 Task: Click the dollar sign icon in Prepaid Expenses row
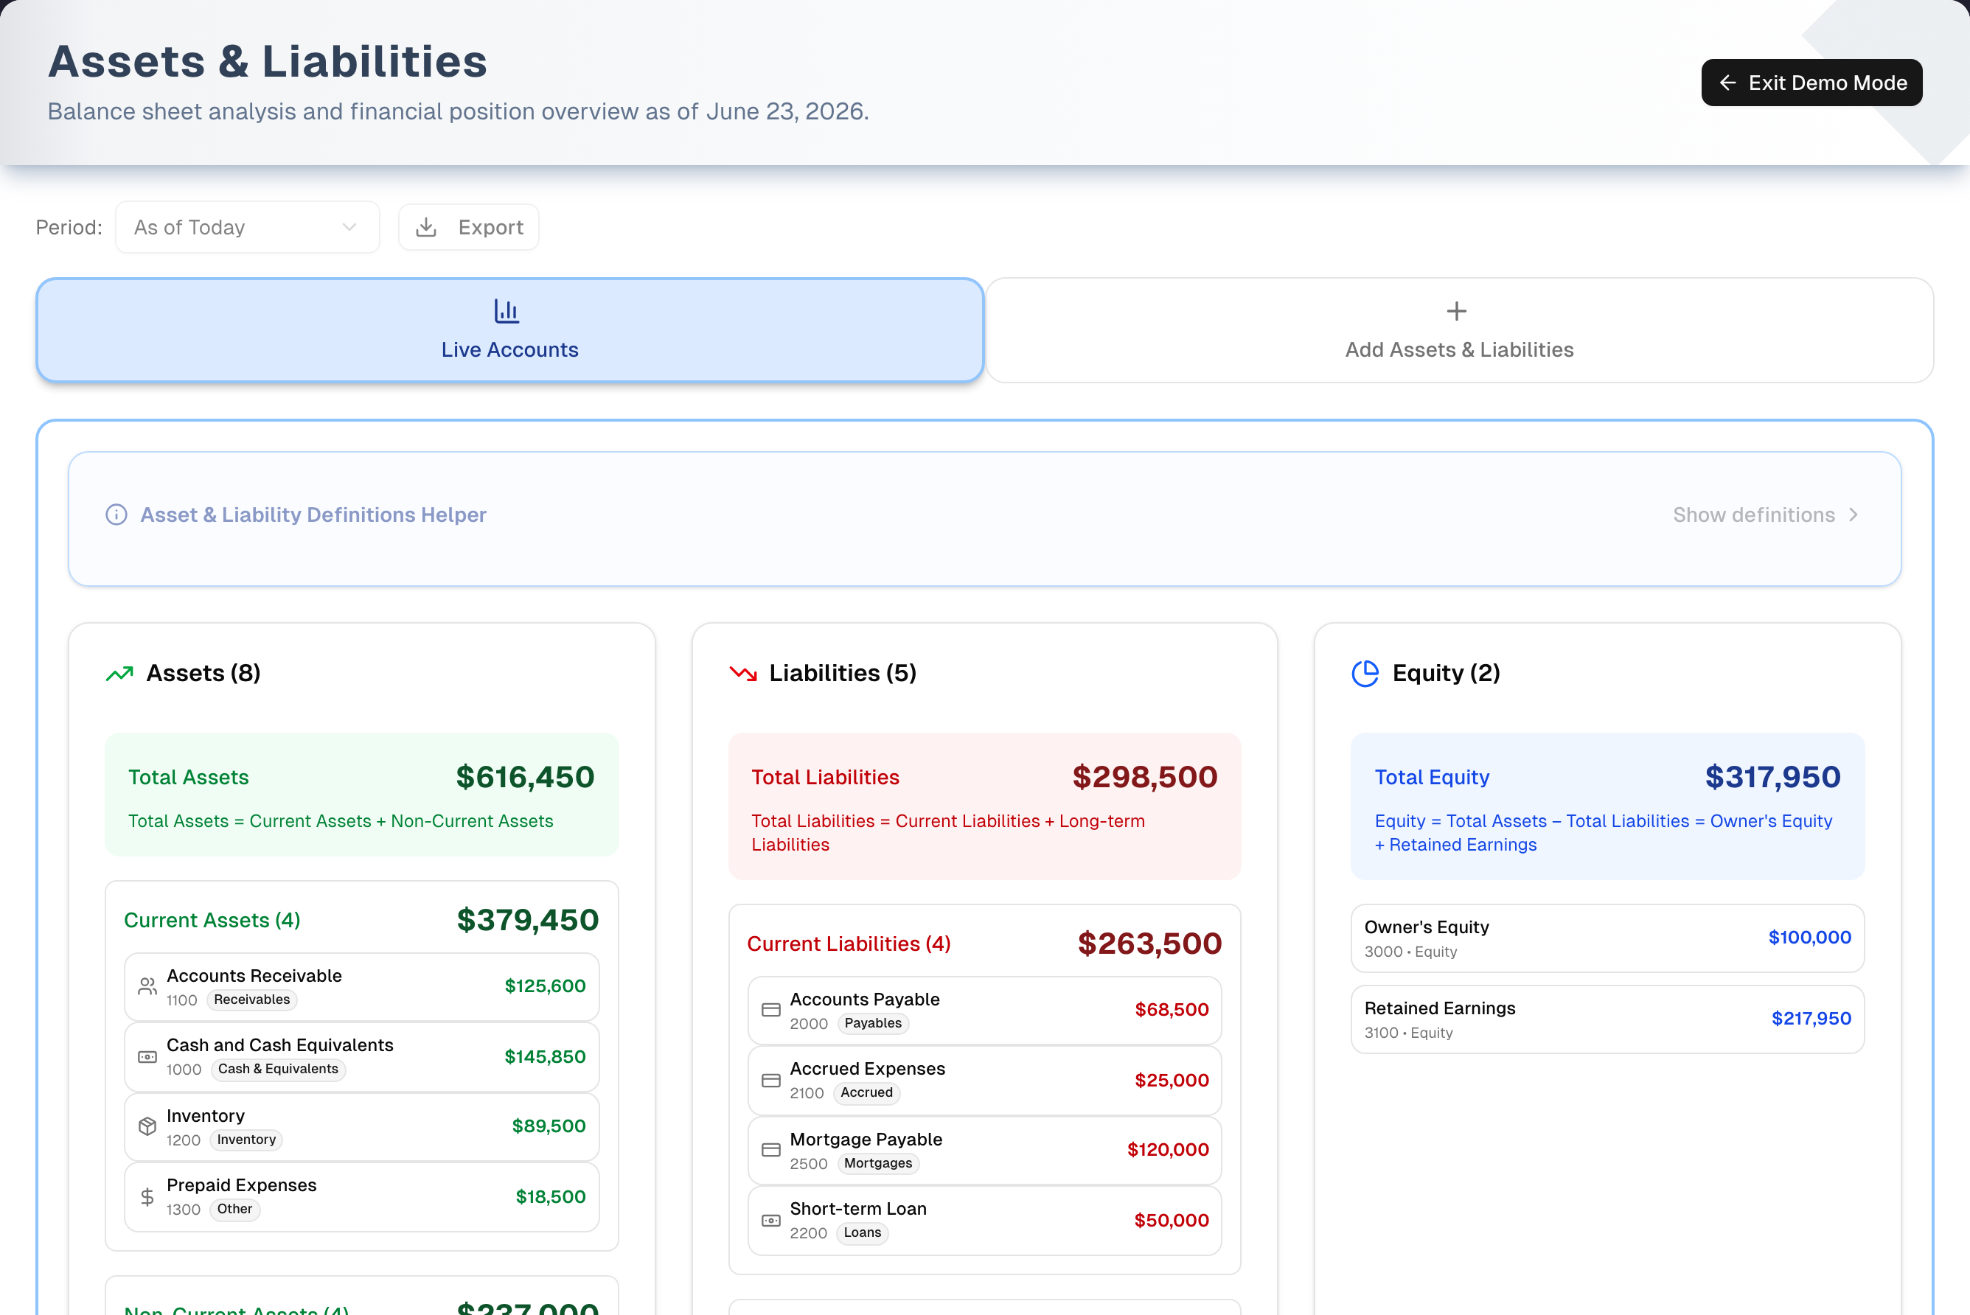(x=147, y=1197)
